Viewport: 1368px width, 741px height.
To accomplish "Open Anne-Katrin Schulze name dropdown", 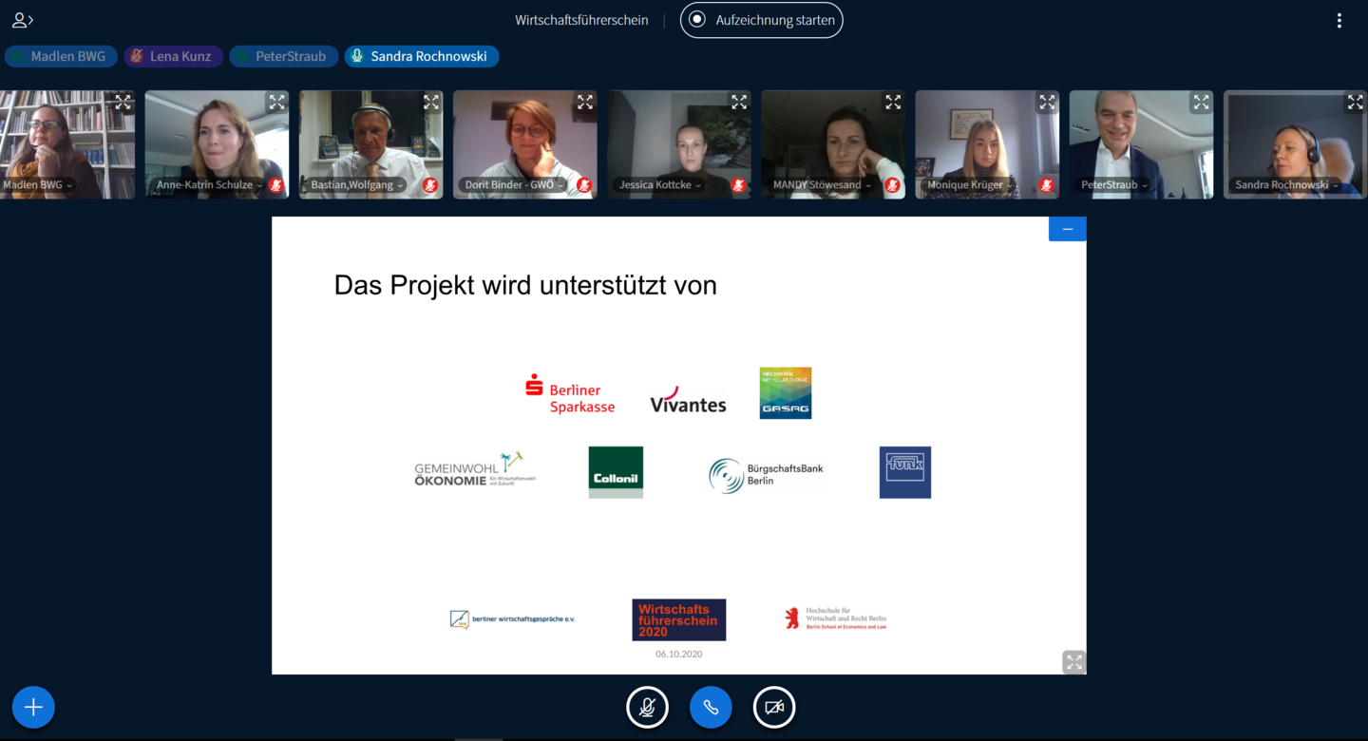I will pos(210,185).
